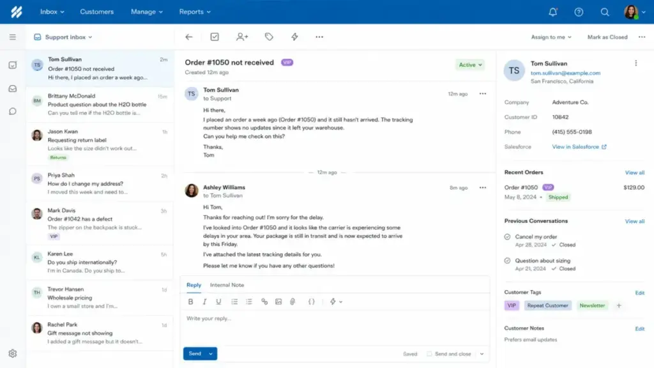Open the conversation toolbar more options
The image size is (654, 368).
click(x=319, y=36)
